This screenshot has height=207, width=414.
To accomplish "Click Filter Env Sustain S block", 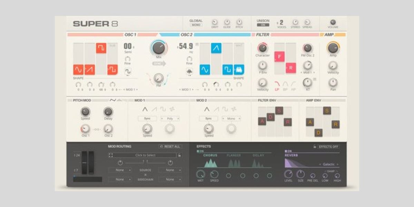I will 279,110.
